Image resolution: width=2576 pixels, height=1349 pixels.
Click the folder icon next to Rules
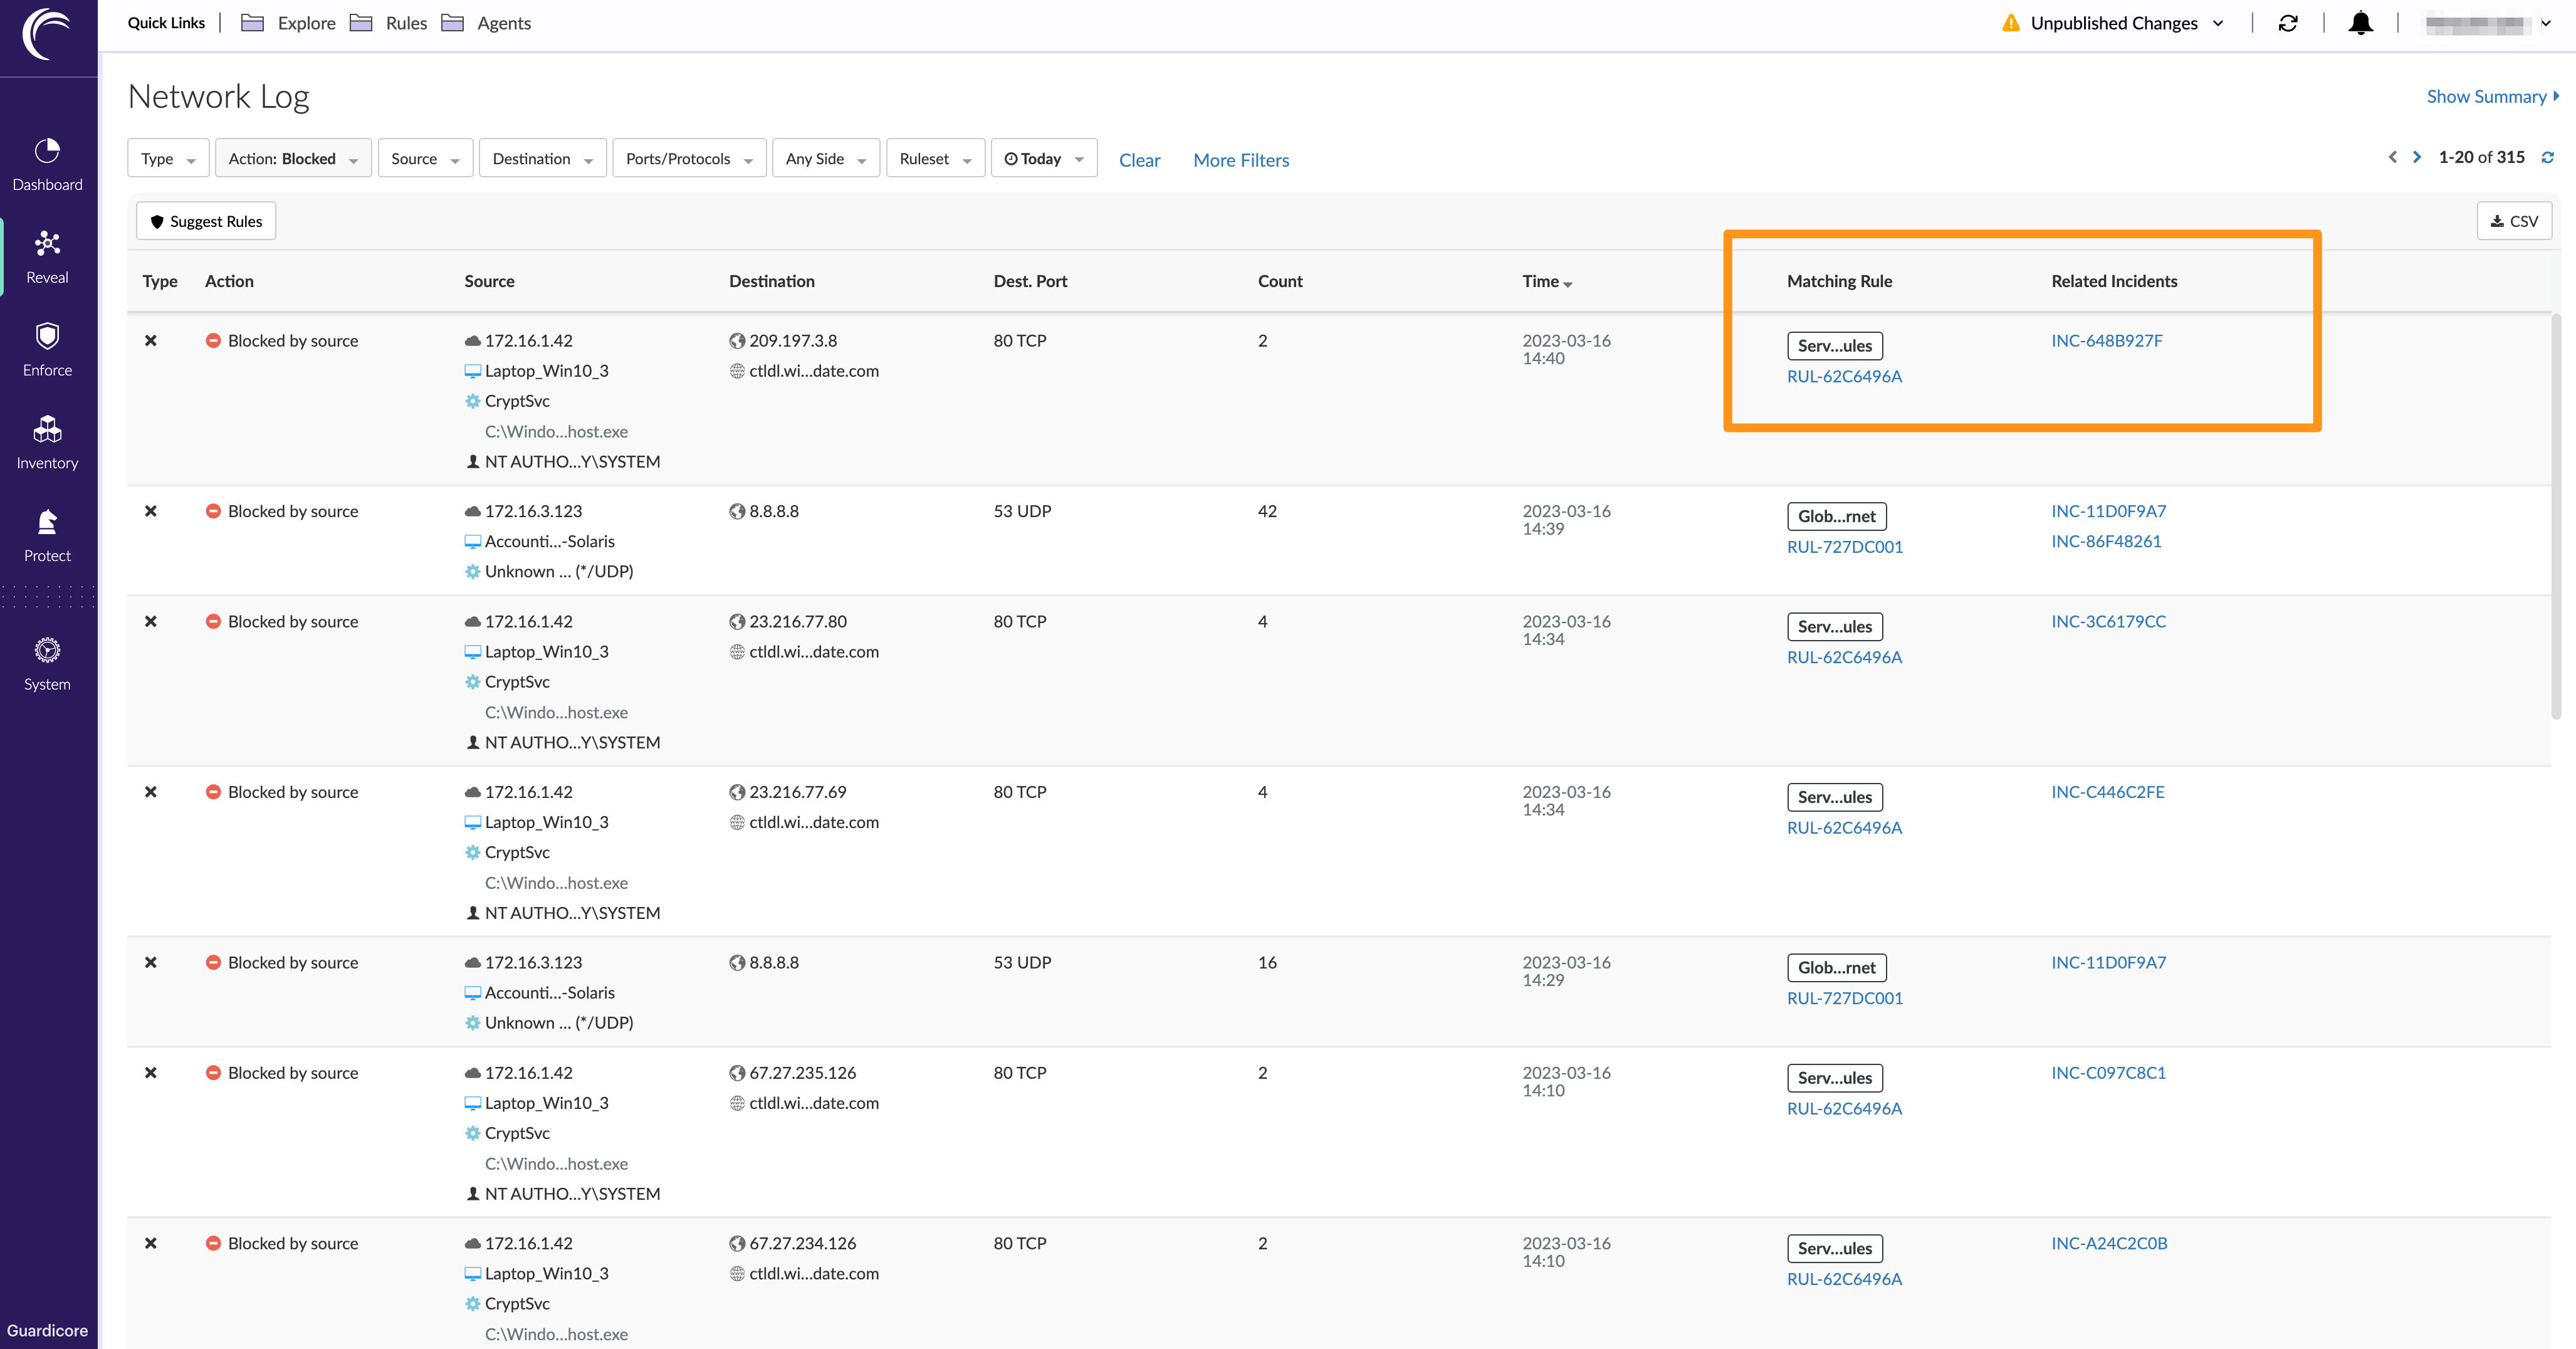[x=361, y=23]
